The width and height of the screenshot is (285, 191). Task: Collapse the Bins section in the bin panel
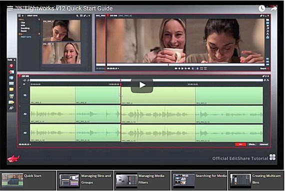(39, 34)
